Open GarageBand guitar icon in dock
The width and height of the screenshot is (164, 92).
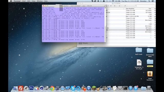coord(99,88)
